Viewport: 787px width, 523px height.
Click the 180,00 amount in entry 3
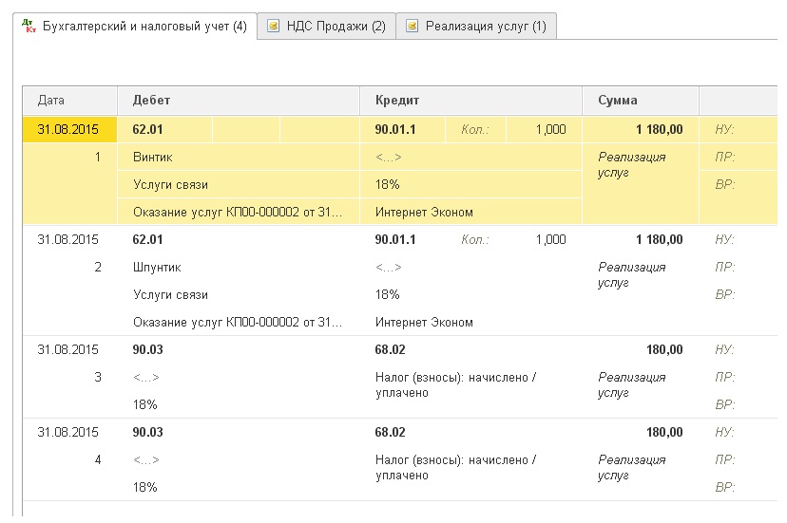664,349
